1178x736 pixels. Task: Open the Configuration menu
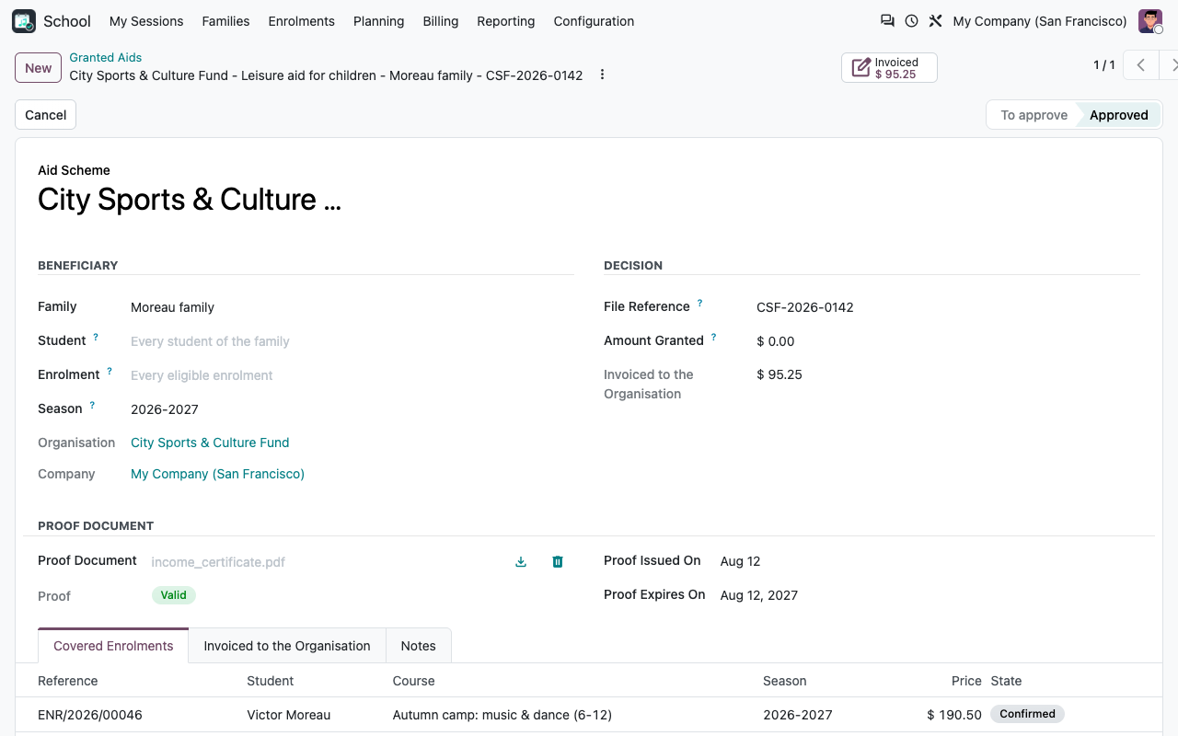coord(594,21)
